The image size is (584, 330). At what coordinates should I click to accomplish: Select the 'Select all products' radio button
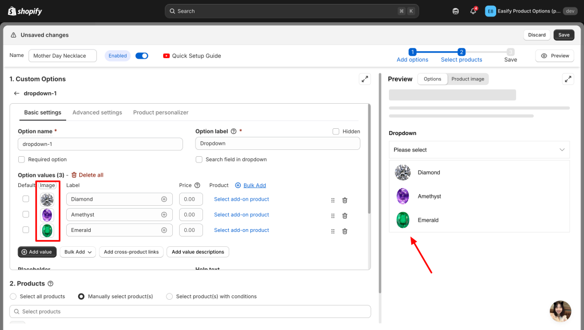[14, 296]
